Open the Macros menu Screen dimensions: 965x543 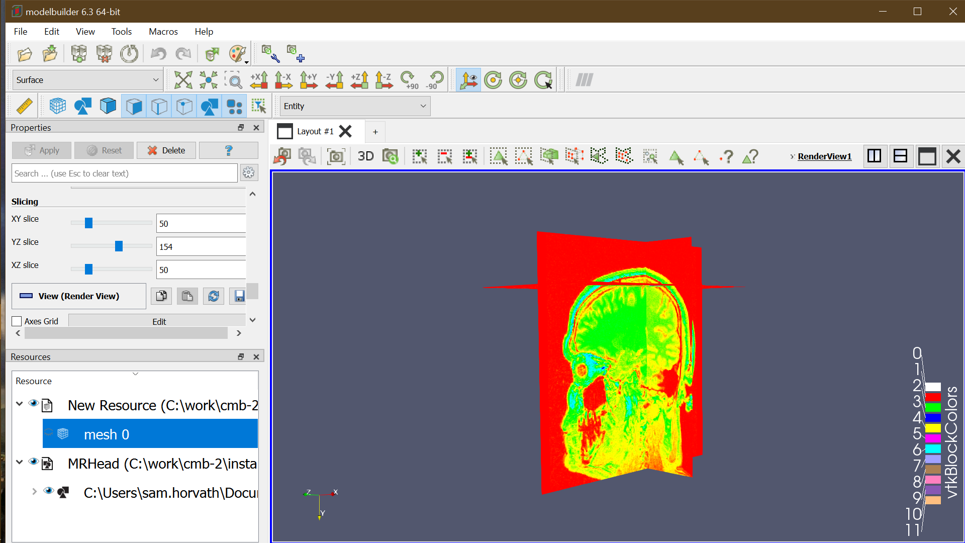[x=163, y=31]
